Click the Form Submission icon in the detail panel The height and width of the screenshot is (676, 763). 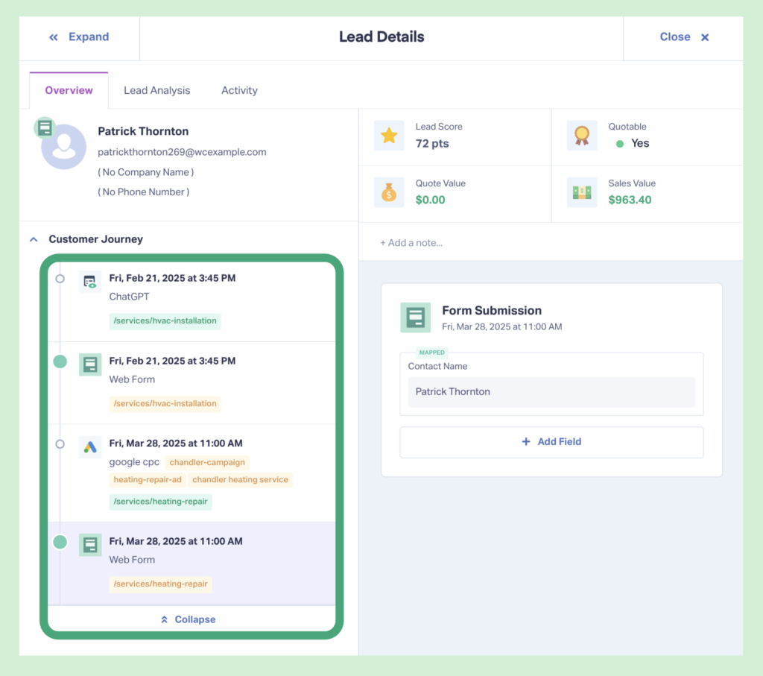pyautogui.click(x=415, y=317)
